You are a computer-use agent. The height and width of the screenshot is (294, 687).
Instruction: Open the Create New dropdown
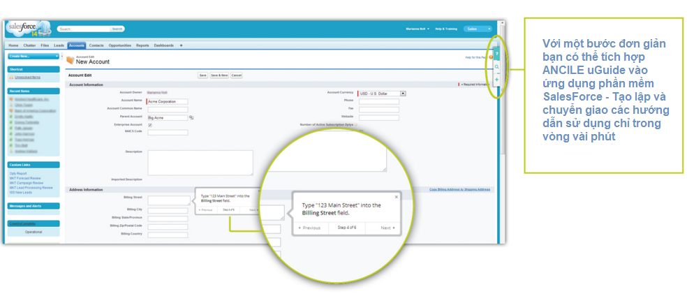(x=34, y=56)
